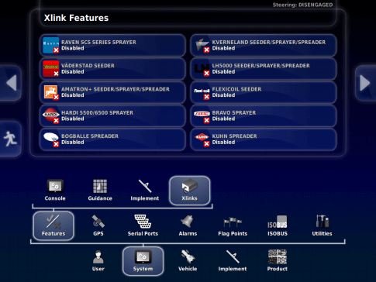Select the System setup icon
Viewport: 376px width, 282px height.
[143, 261]
